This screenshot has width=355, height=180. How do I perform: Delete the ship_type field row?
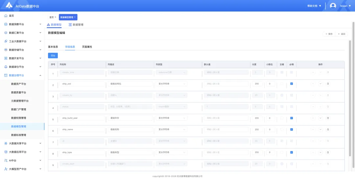pyautogui.click(x=328, y=152)
